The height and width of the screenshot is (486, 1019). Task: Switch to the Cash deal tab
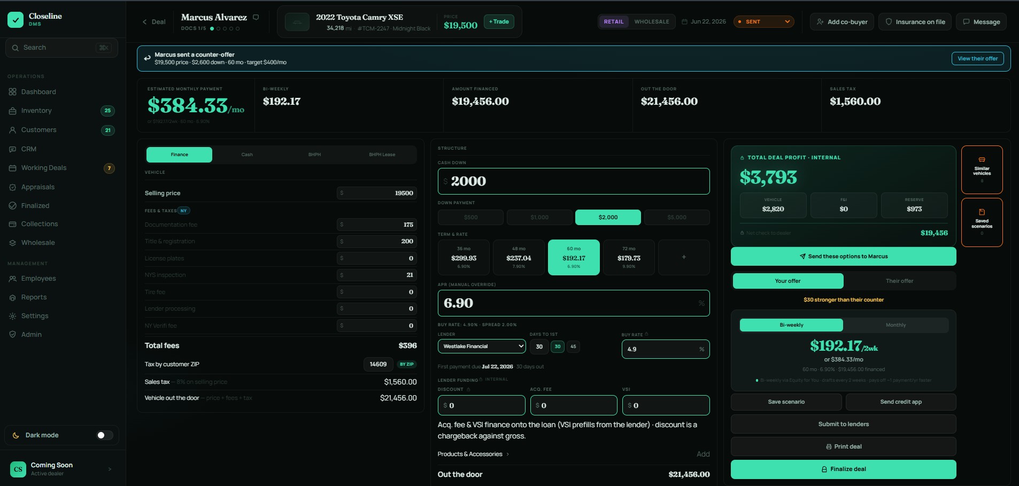coord(247,155)
